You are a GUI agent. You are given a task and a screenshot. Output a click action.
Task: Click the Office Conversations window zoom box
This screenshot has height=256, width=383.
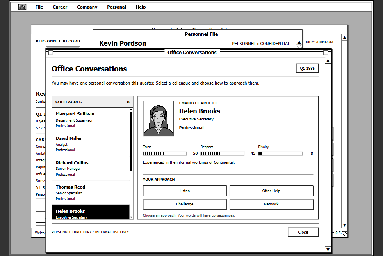(326, 53)
